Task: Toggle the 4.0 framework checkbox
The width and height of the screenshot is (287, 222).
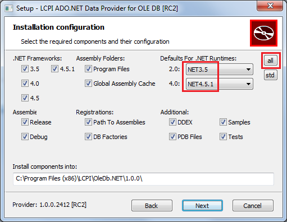Action: click(25, 84)
